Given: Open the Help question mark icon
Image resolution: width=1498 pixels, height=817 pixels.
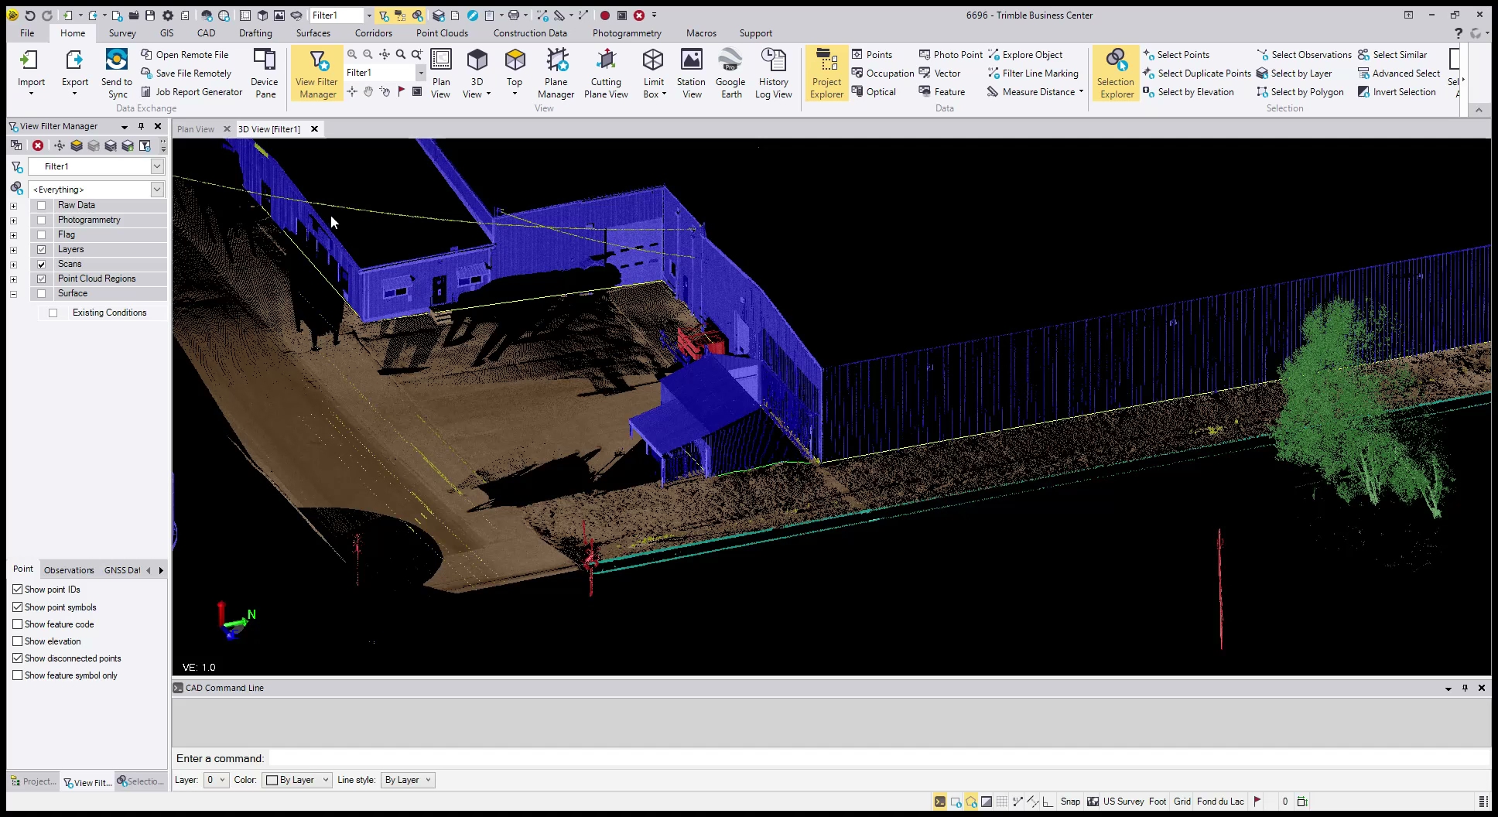Looking at the screenshot, I should pos(1458,33).
